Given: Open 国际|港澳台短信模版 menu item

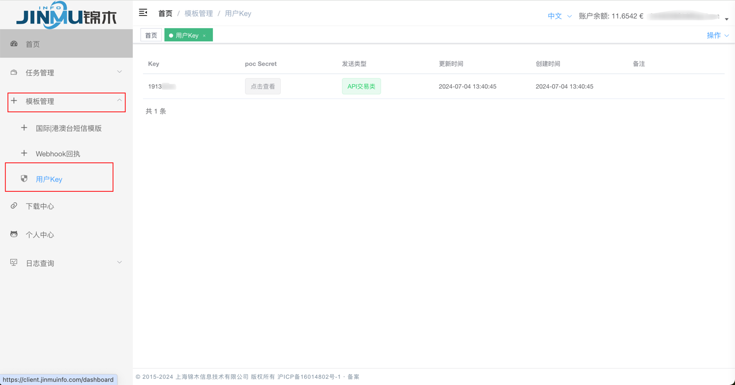Looking at the screenshot, I should [66, 128].
